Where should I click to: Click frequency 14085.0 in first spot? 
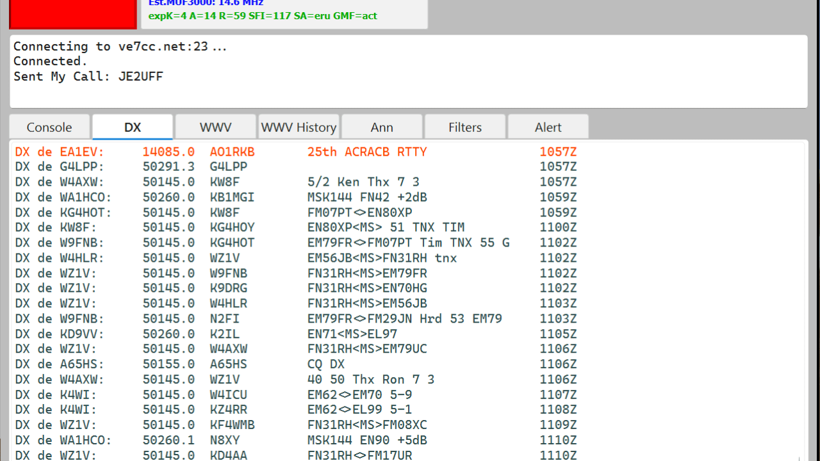(x=168, y=152)
